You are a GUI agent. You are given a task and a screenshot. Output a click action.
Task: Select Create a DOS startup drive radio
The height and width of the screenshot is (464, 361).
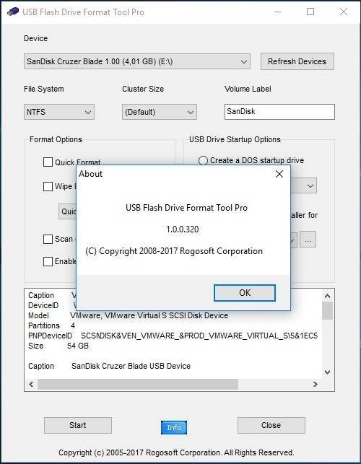[x=203, y=160]
